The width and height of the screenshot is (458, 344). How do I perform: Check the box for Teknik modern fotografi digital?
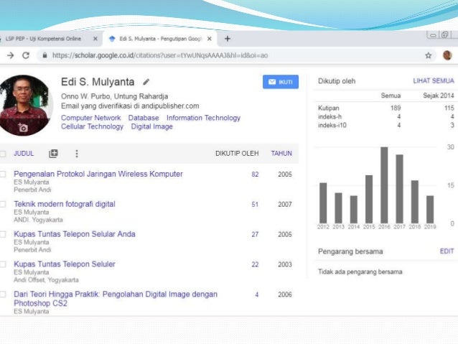[x=3, y=204]
